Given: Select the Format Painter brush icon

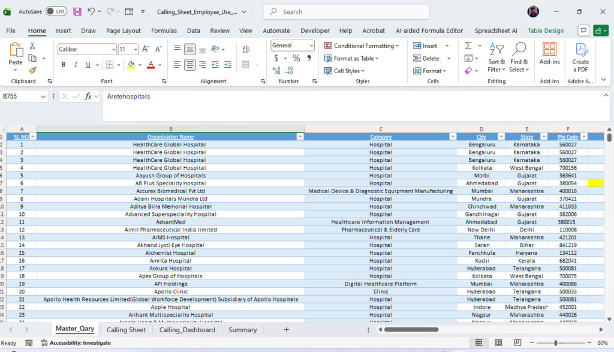Looking at the screenshot, I should pos(32,71).
